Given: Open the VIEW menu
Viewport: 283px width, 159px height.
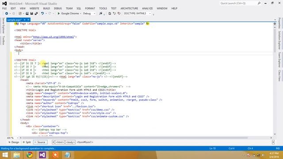Looking at the screenshot, I should [x=23, y=8].
